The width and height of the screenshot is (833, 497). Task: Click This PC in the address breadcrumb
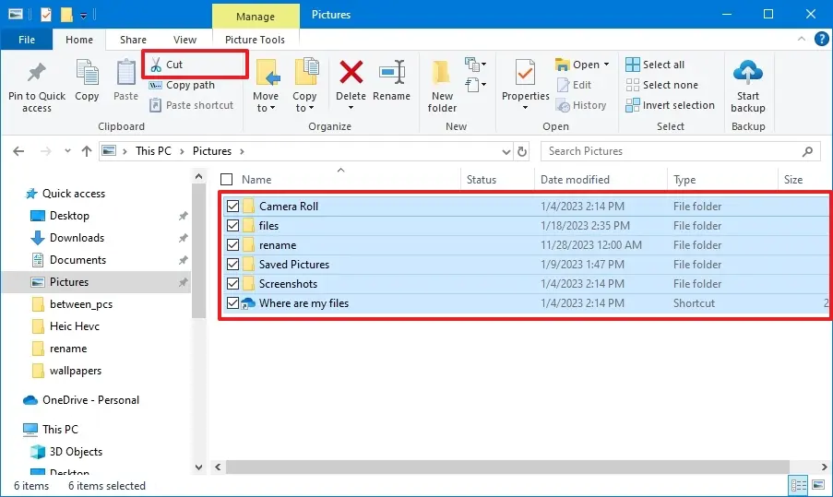coord(153,151)
